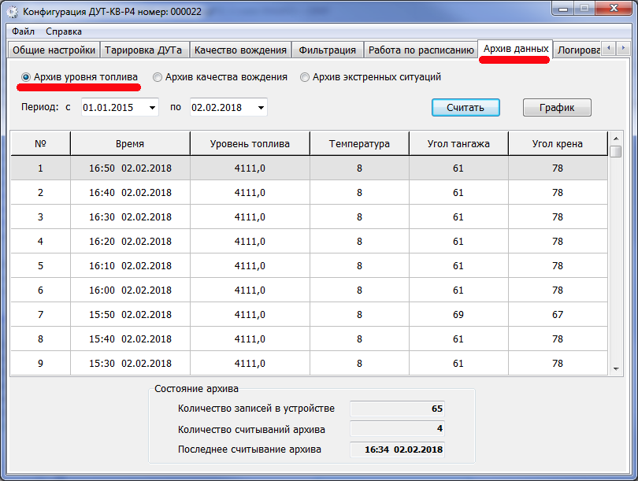The height and width of the screenshot is (481, 638).
Task: Select the row with time 15:30 02.02.2018
Action: click(x=309, y=363)
